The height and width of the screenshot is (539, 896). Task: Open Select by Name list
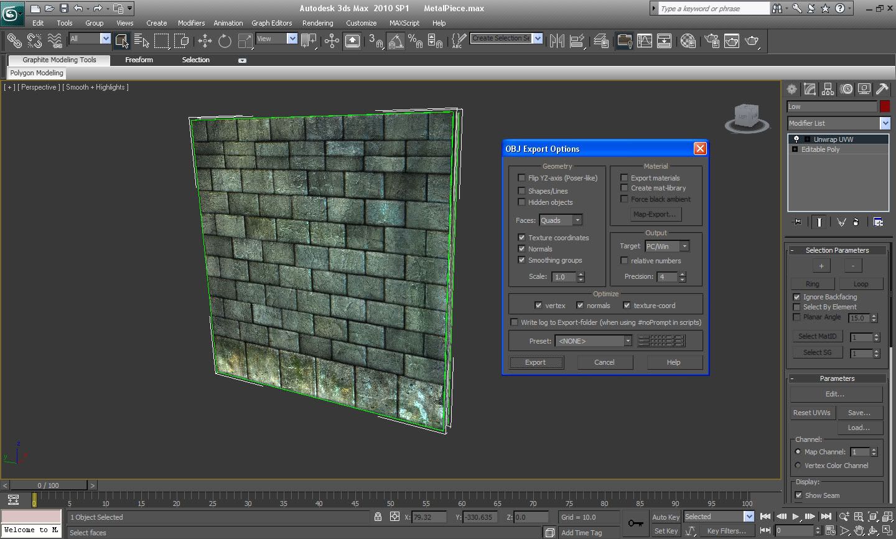click(x=142, y=41)
